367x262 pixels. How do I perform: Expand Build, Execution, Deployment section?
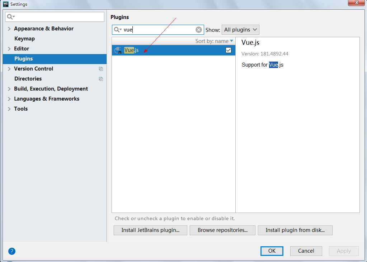tap(9, 89)
